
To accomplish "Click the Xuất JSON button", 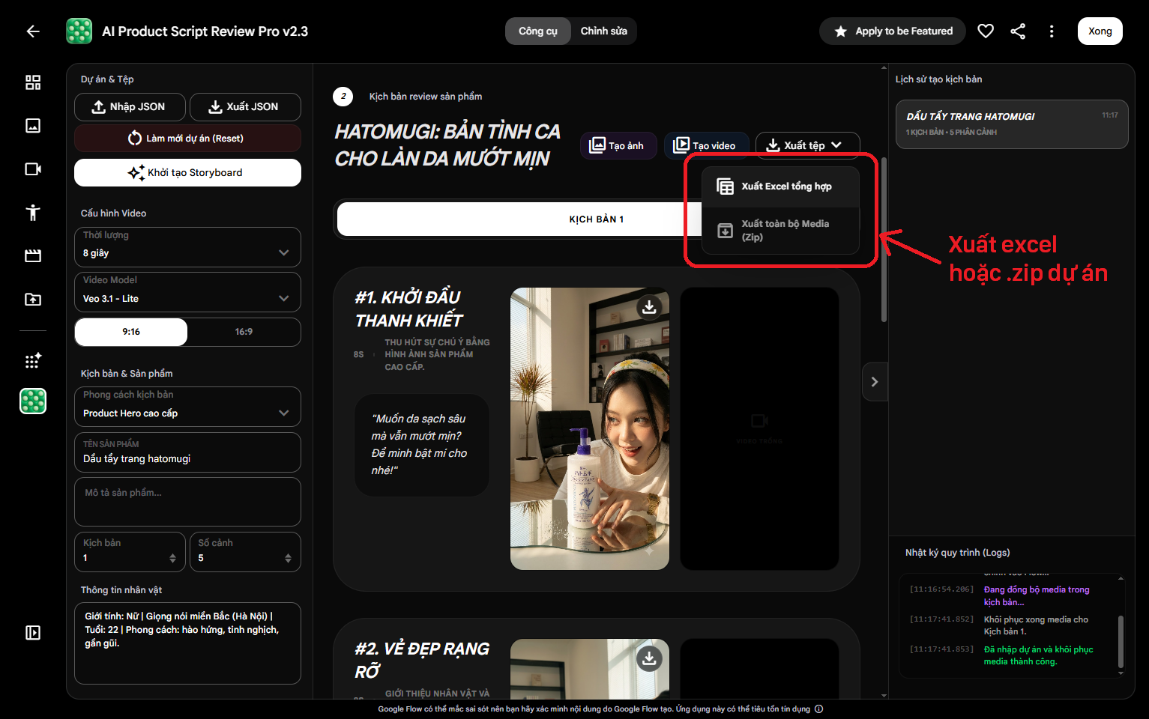I will coord(245,106).
